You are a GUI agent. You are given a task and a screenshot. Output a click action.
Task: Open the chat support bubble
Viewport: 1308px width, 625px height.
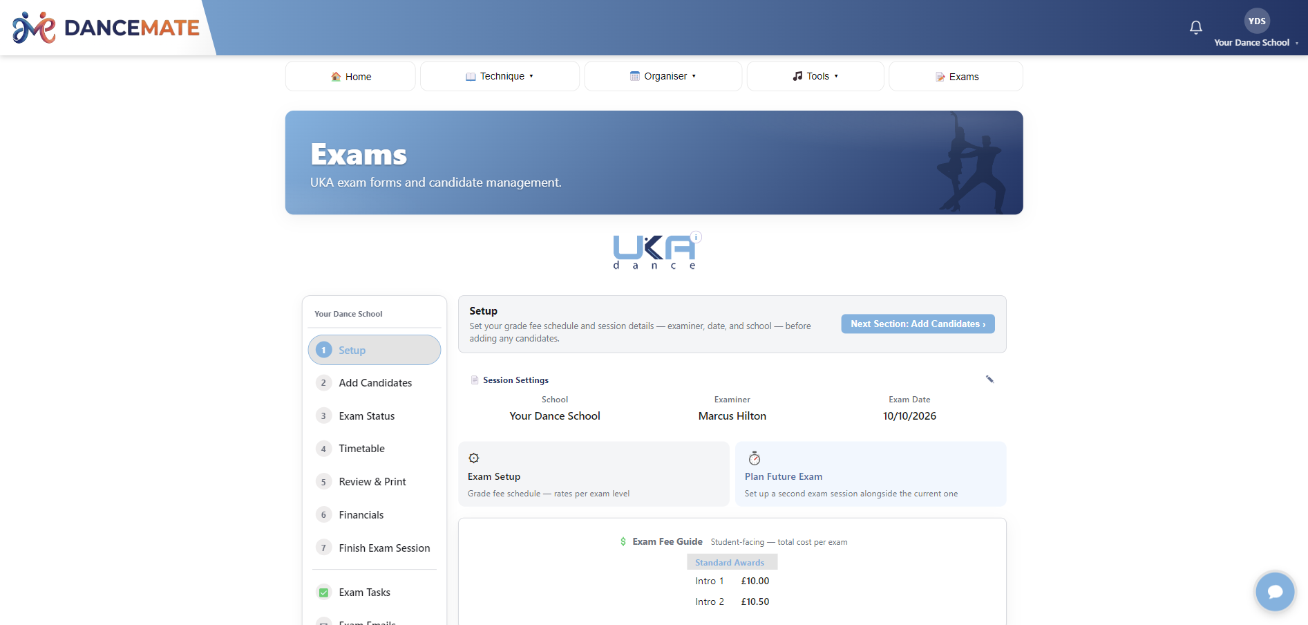pos(1275,592)
